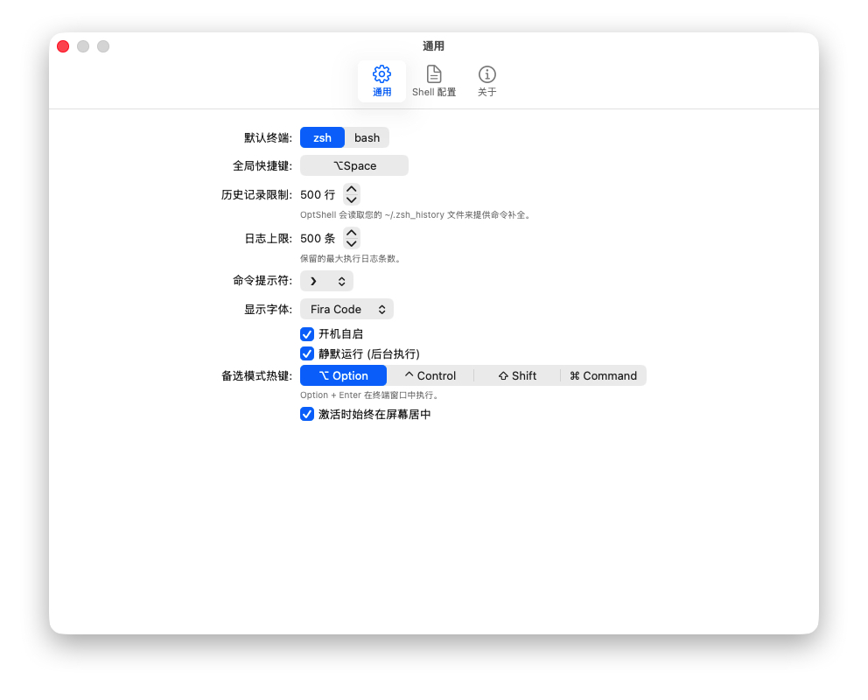Increase the 日志上限 log limit stepper
Viewport: 868px width, 700px height.
click(352, 233)
